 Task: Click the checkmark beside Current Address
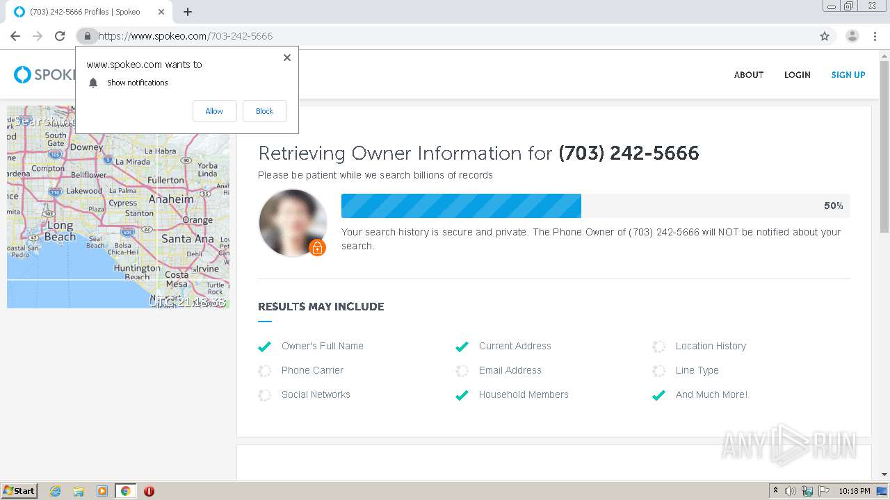click(462, 347)
